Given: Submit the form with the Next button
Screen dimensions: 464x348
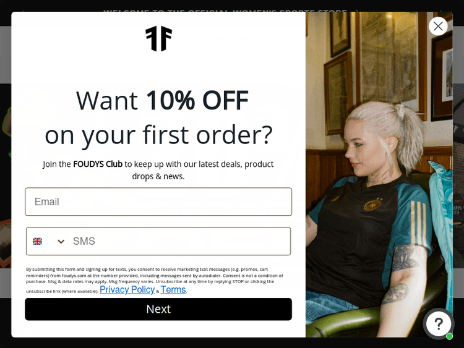Looking at the screenshot, I should tap(158, 309).
